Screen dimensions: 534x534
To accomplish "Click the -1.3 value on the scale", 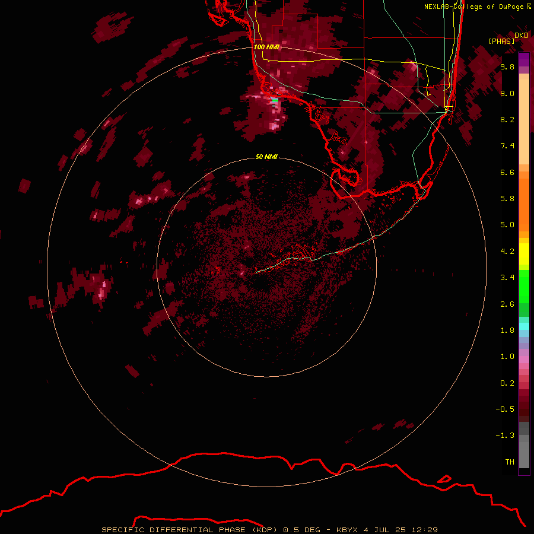I will [505, 436].
